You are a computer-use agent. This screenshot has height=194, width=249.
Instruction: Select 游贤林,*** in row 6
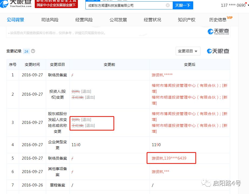pos(160,172)
